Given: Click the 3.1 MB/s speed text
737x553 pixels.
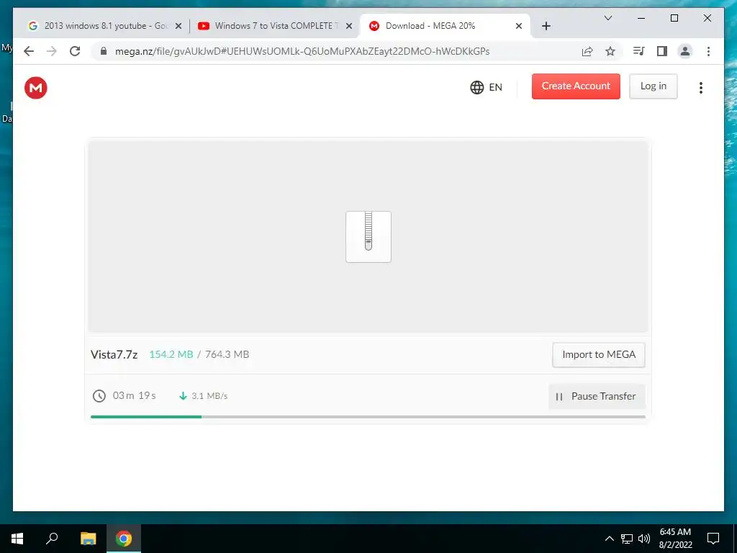Looking at the screenshot, I should pos(209,396).
